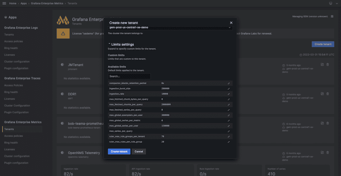
Task: Click the Create tenant button on Tenants page
Action: point(323,44)
